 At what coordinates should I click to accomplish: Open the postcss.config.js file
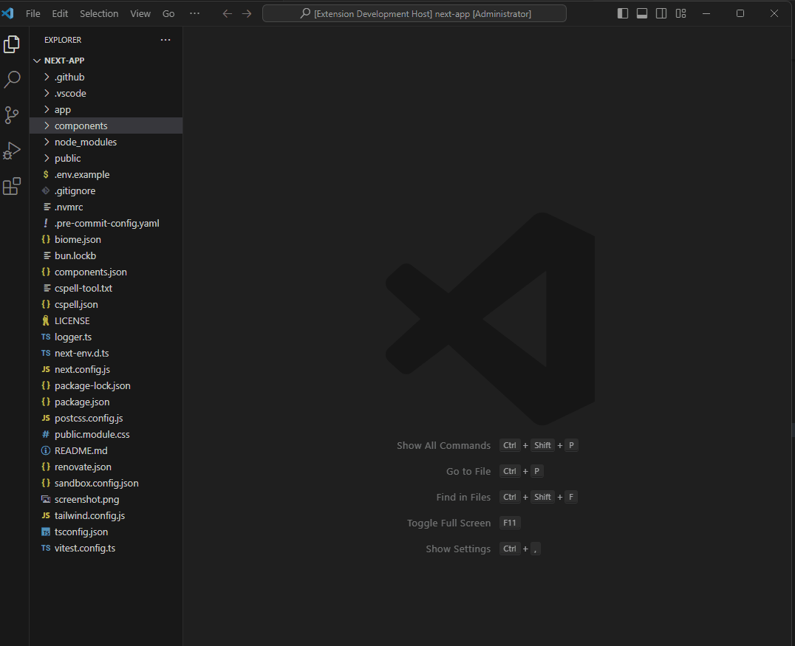pos(106,418)
